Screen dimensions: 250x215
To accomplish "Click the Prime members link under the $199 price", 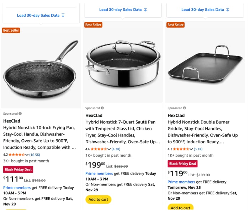I will pos(99,173).
